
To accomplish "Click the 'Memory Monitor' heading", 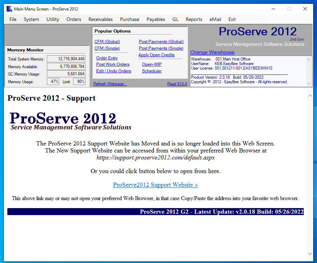I will (x=25, y=50).
